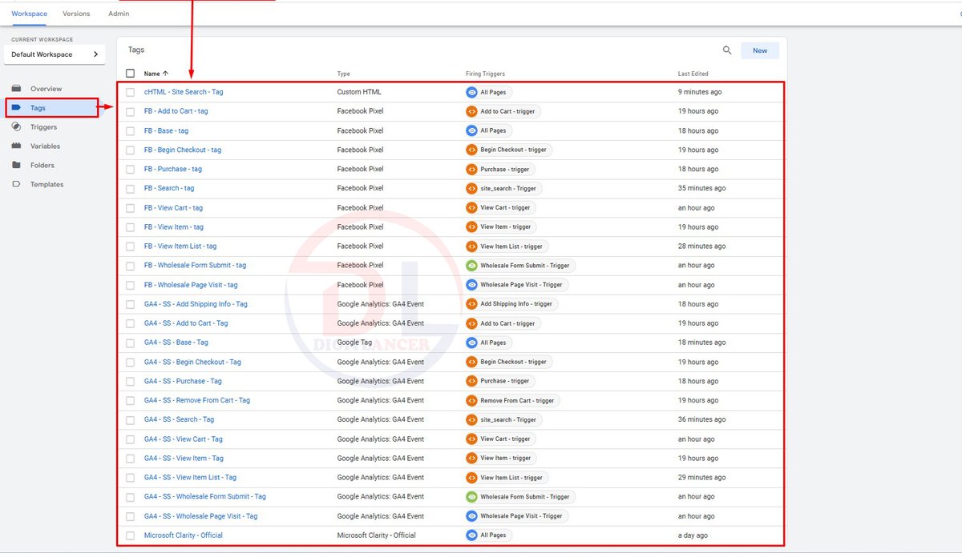Image resolution: width=962 pixels, height=553 pixels.
Task: Click trigger icon in FB - Purchase row
Action: [472, 169]
